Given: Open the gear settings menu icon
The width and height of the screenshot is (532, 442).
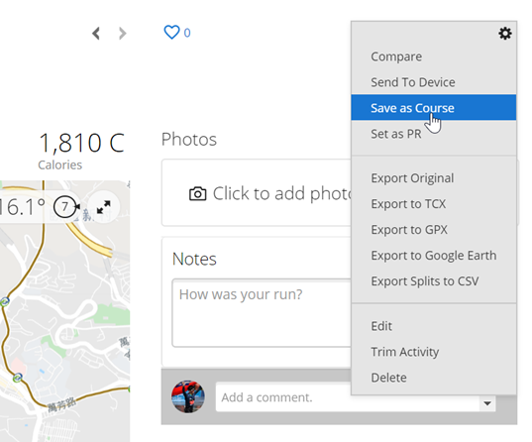Looking at the screenshot, I should click(x=505, y=34).
